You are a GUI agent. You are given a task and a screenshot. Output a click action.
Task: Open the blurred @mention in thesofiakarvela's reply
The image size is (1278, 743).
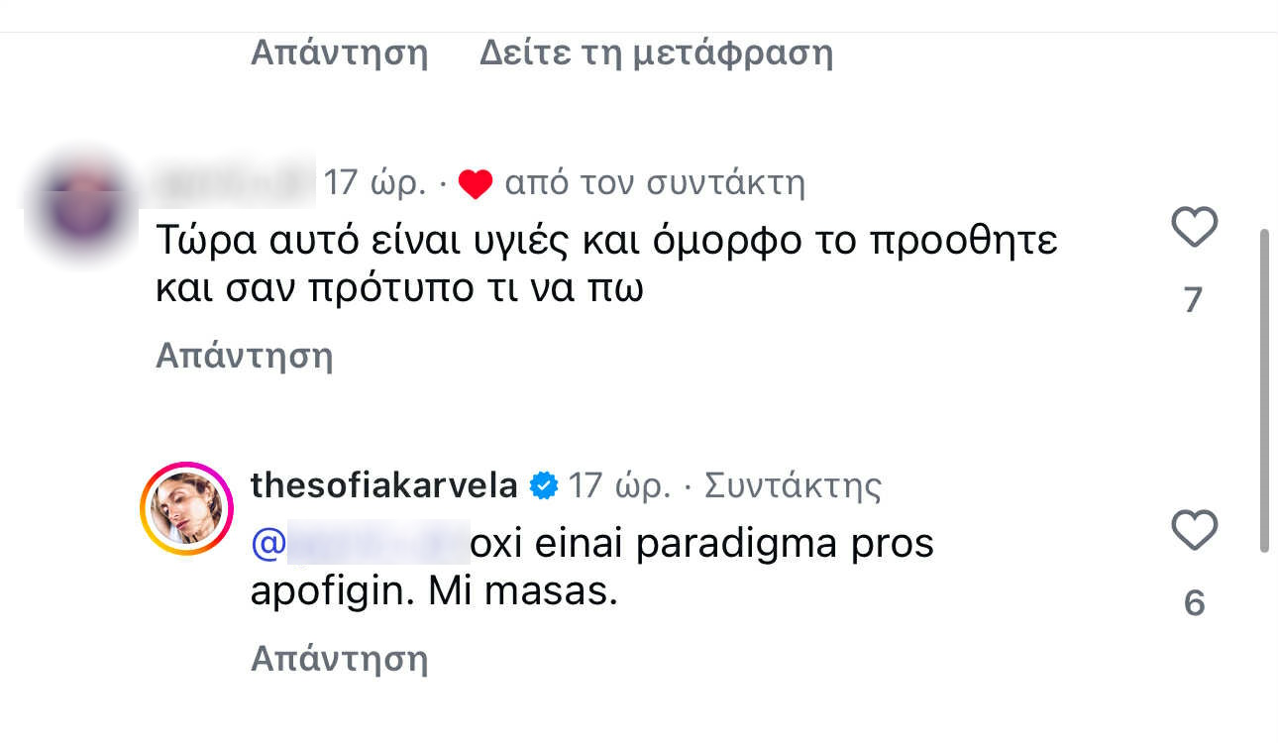click(360, 544)
